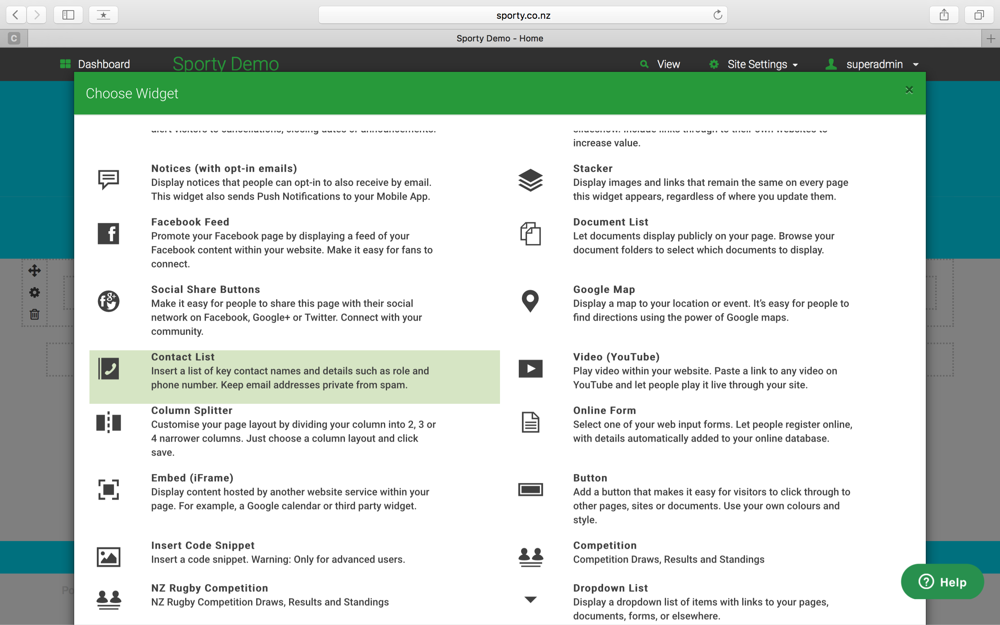Image resolution: width=1000 pixels, height=625 pixels.
Task: Choose the Online Form title
Action: pyautogui.click(x=605, y=411)
